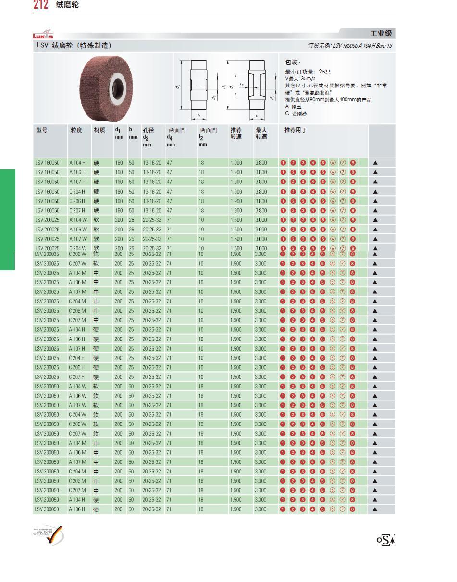Click outlined circle 6 in the LSV 160050 A 107 H row
Screen dimensions: 457x582
(x=333, y=182)
